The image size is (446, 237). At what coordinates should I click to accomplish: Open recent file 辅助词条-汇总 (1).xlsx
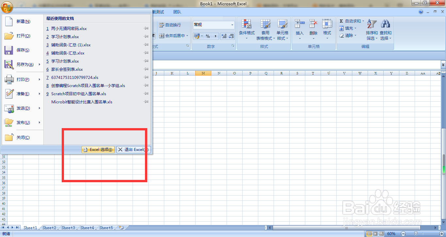pos(71,45)
